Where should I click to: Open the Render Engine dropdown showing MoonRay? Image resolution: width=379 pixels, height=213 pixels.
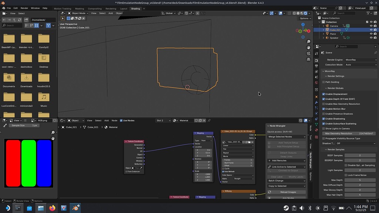361,60
